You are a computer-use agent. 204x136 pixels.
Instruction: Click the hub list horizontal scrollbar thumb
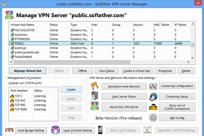coord(72,62)
